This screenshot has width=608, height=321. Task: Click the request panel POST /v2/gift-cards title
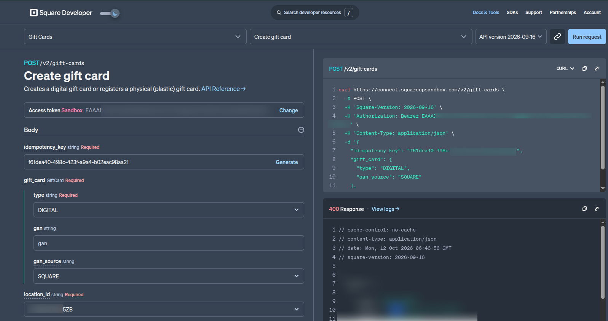point(353,69)
